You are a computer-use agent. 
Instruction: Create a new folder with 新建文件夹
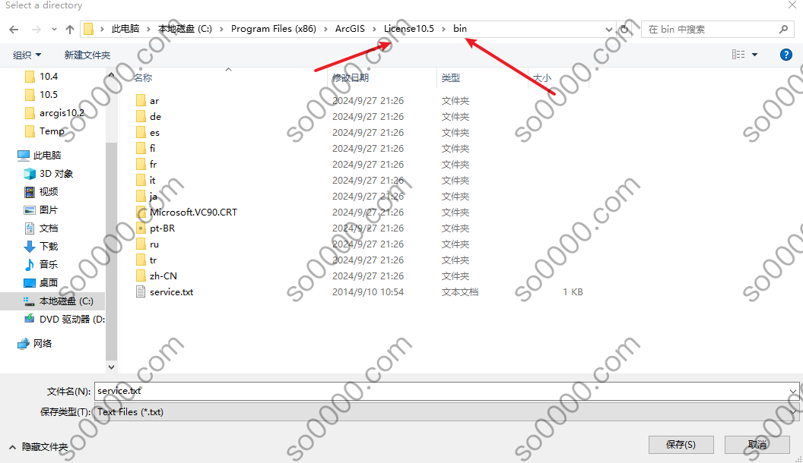(x=87, y=55)
